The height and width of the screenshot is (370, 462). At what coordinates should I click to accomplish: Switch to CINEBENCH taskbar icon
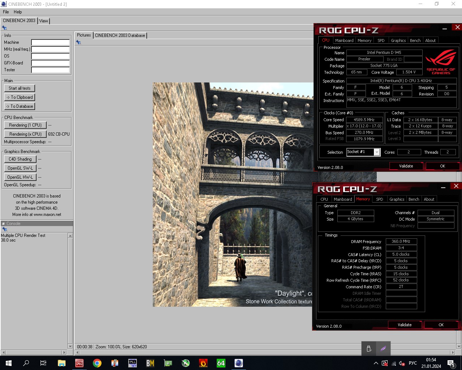point(239,363)
